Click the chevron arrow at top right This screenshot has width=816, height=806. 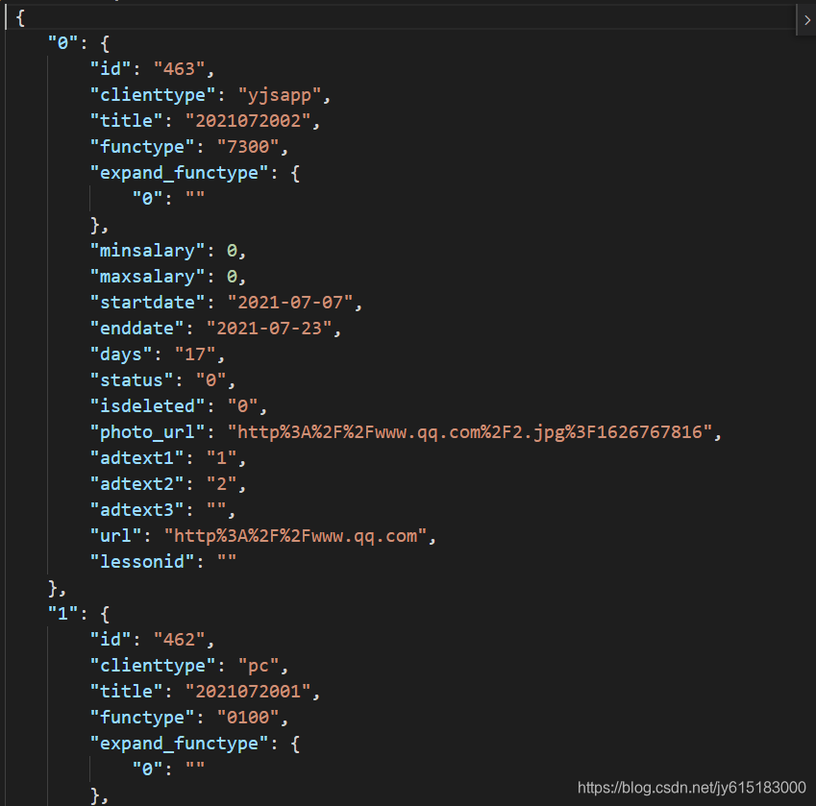807,20
